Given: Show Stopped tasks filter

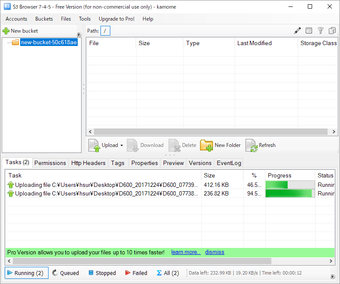Looking at the screenshot, I should tap(102, 273).
